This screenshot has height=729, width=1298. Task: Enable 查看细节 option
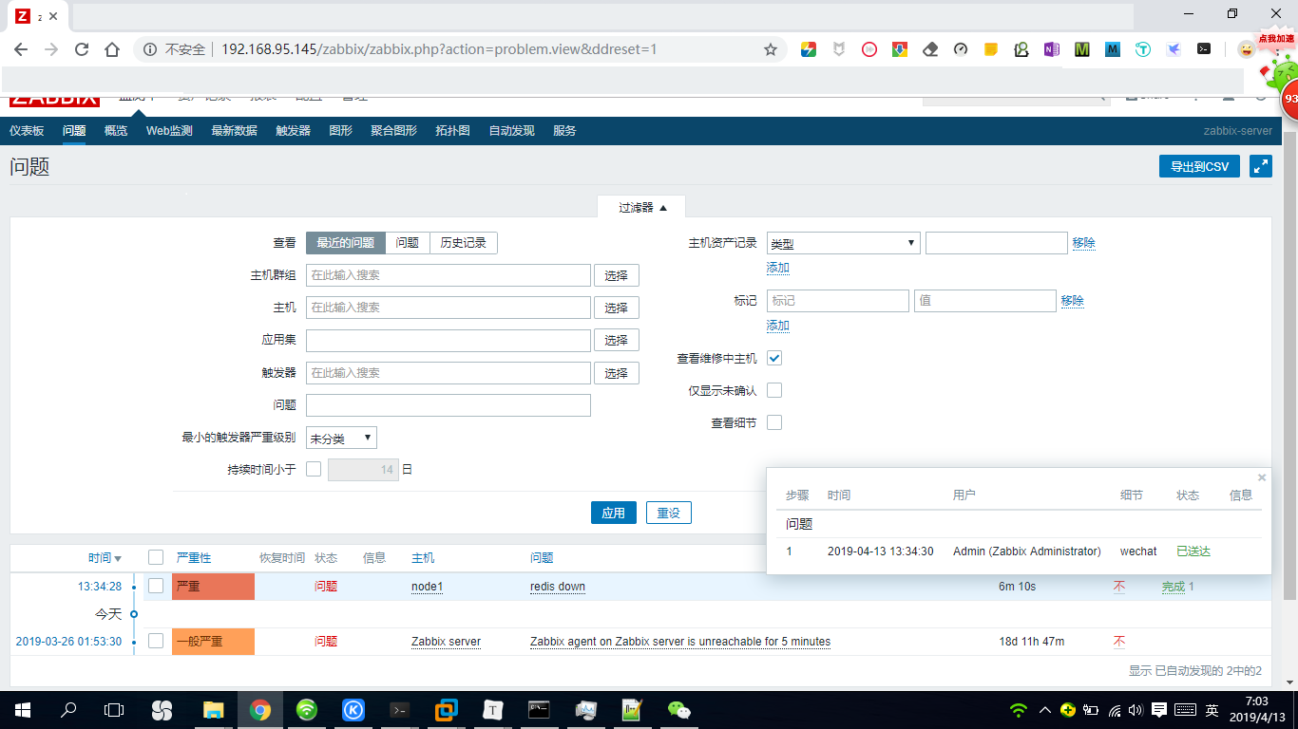(774, 421)
